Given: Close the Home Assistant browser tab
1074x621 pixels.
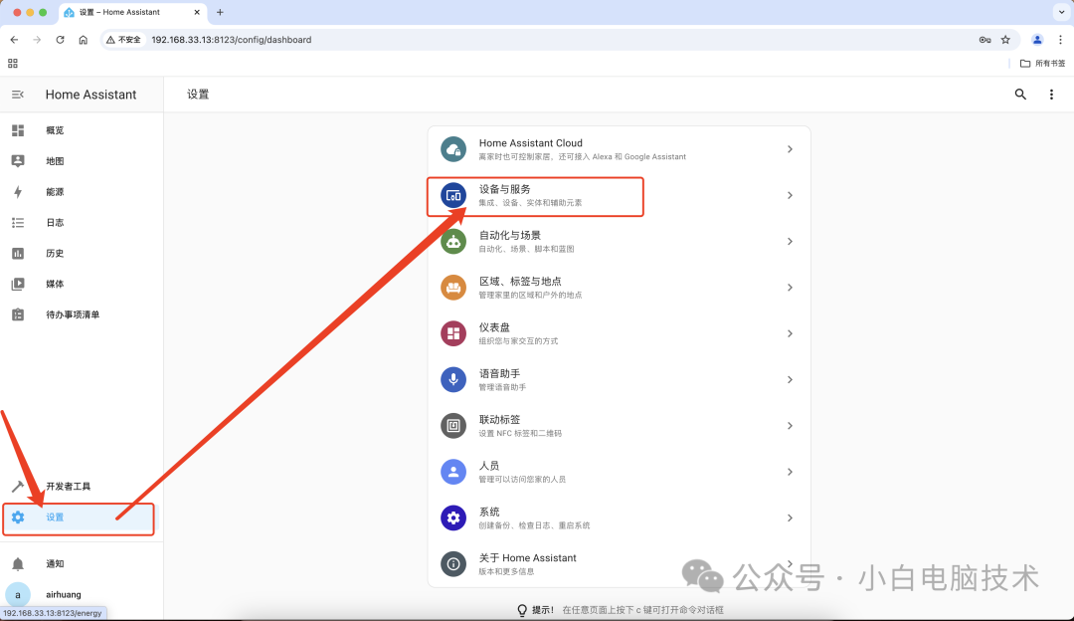Looking at the screenshot, I should pyautogui.click(x=197, y=12).
